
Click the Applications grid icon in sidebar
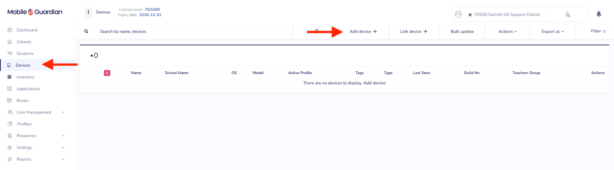coord(10,89)
